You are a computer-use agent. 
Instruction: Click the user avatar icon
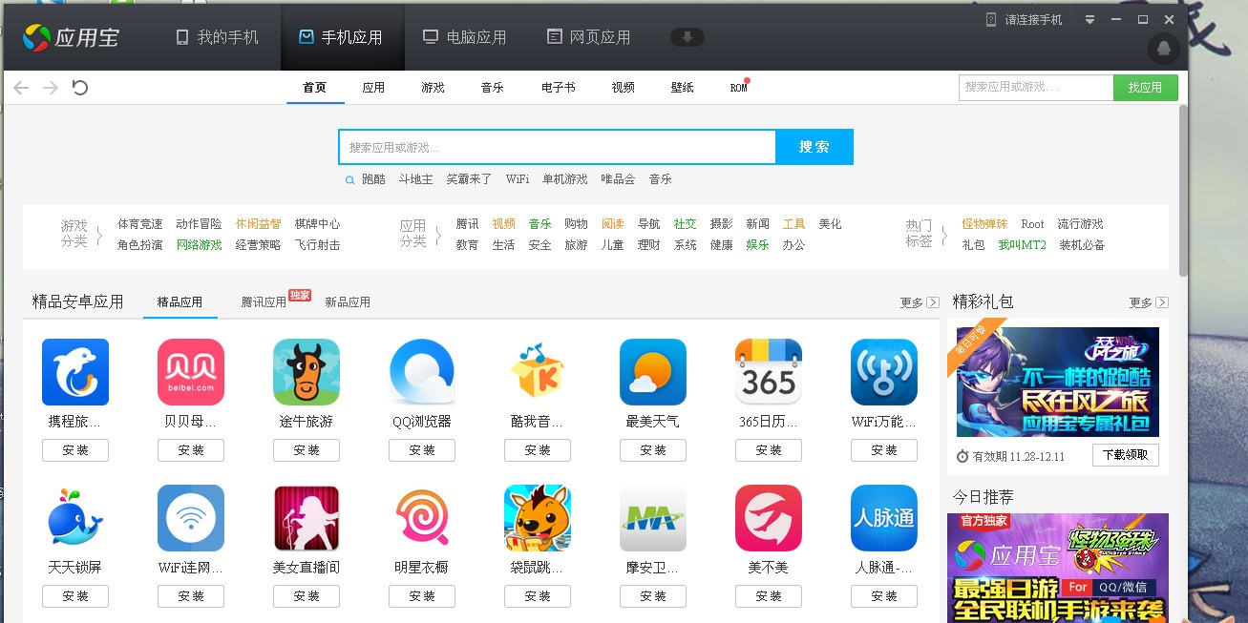1163,48
